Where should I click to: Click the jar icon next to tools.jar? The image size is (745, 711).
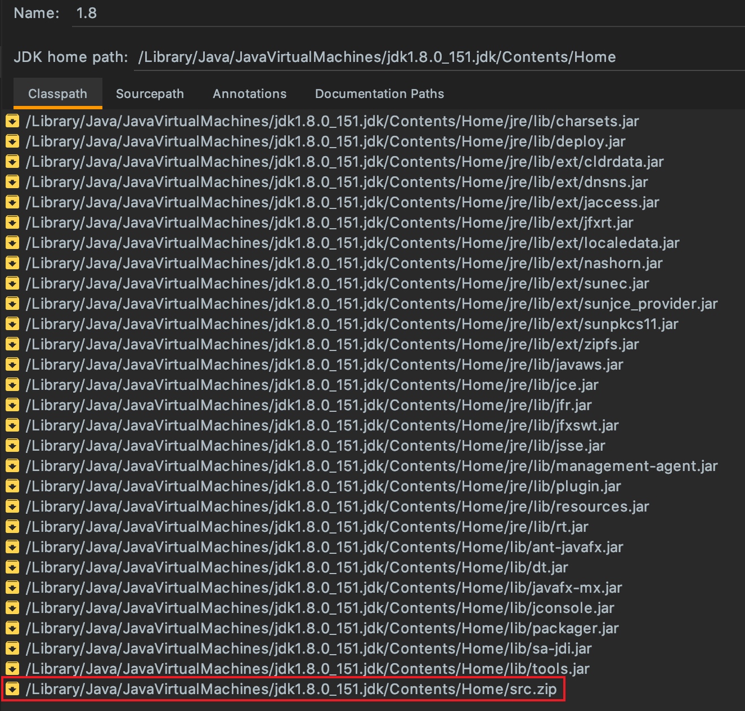click(12, 669)
